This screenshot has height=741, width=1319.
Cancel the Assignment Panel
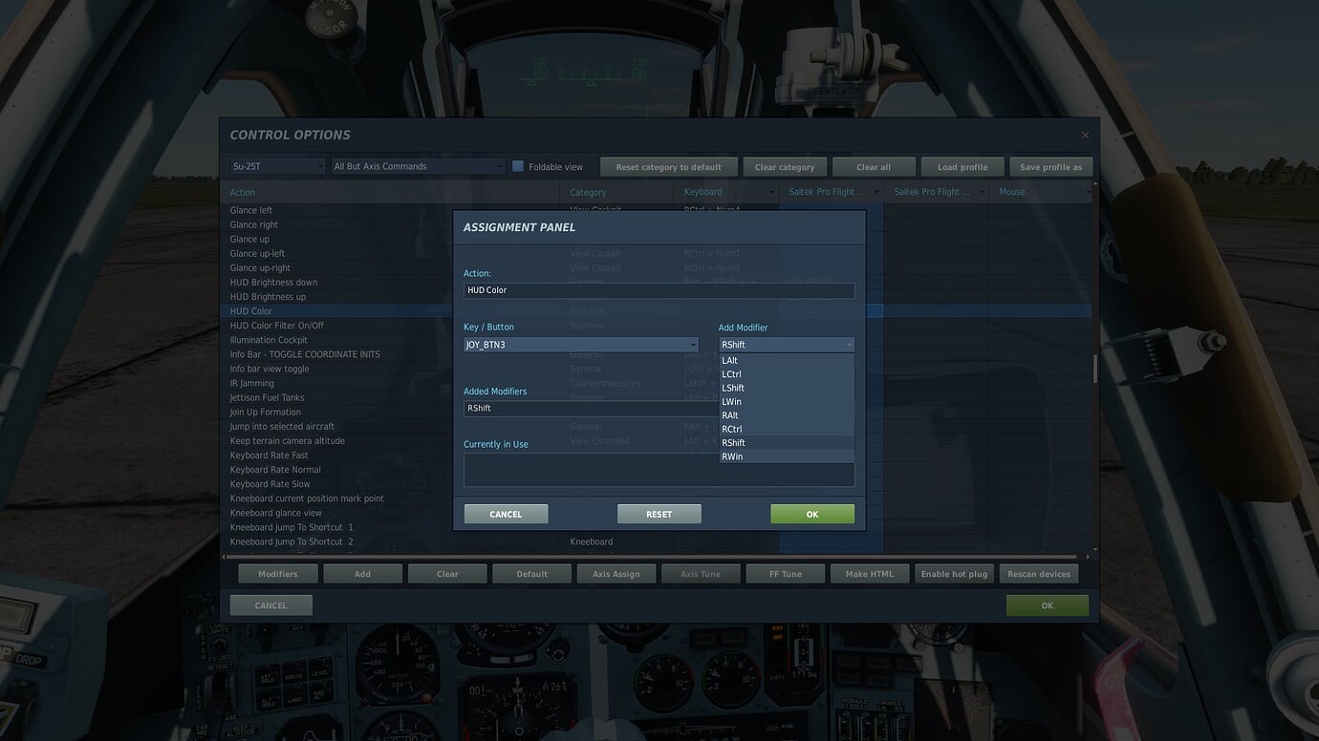click(505, 513)
